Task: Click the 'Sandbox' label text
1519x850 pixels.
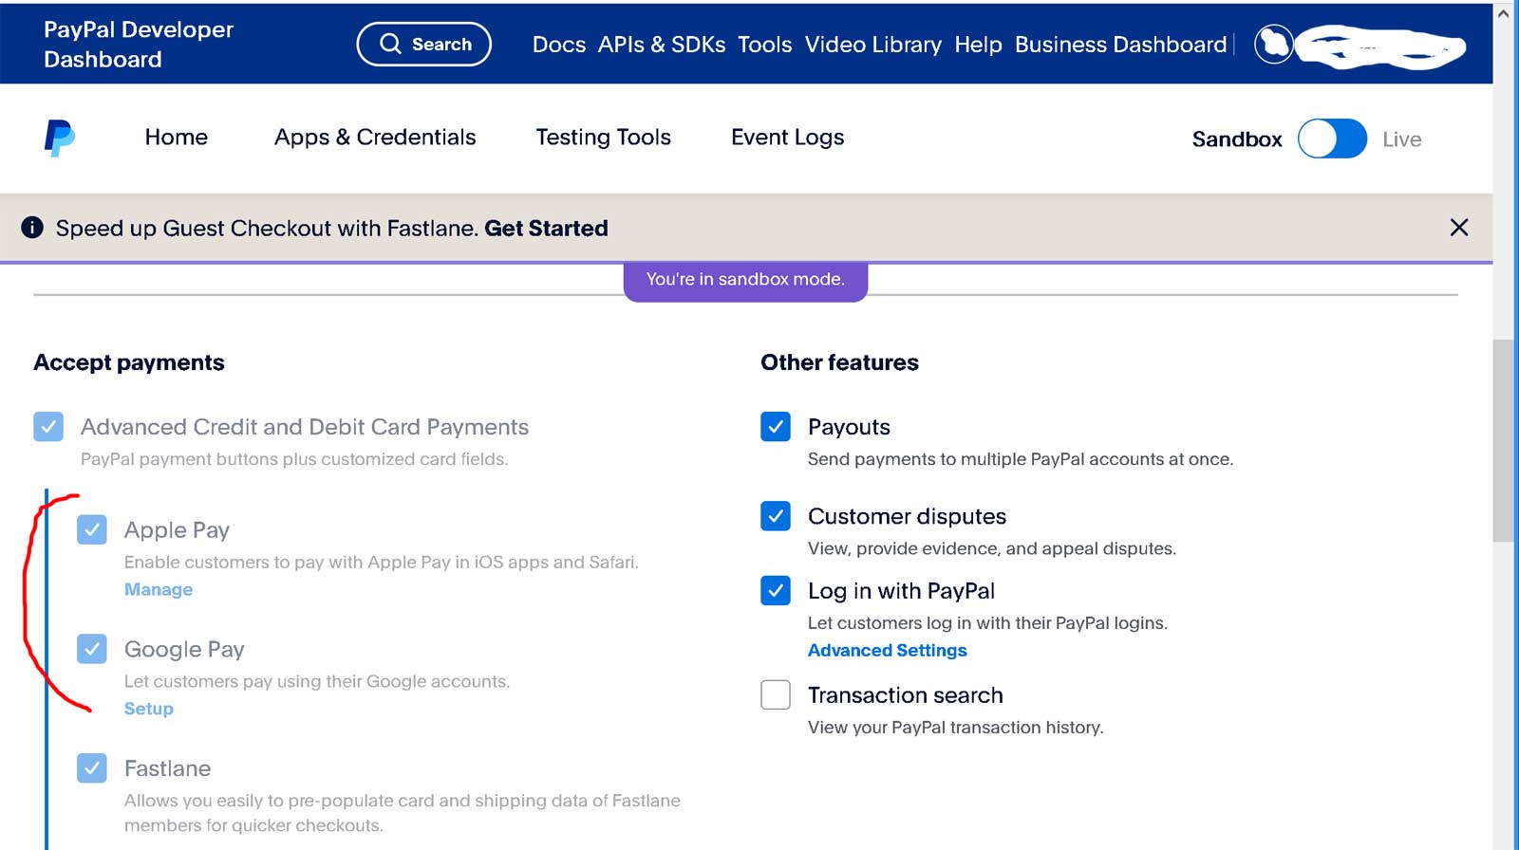Action: pyautogui.click(x=1237, y=139)
